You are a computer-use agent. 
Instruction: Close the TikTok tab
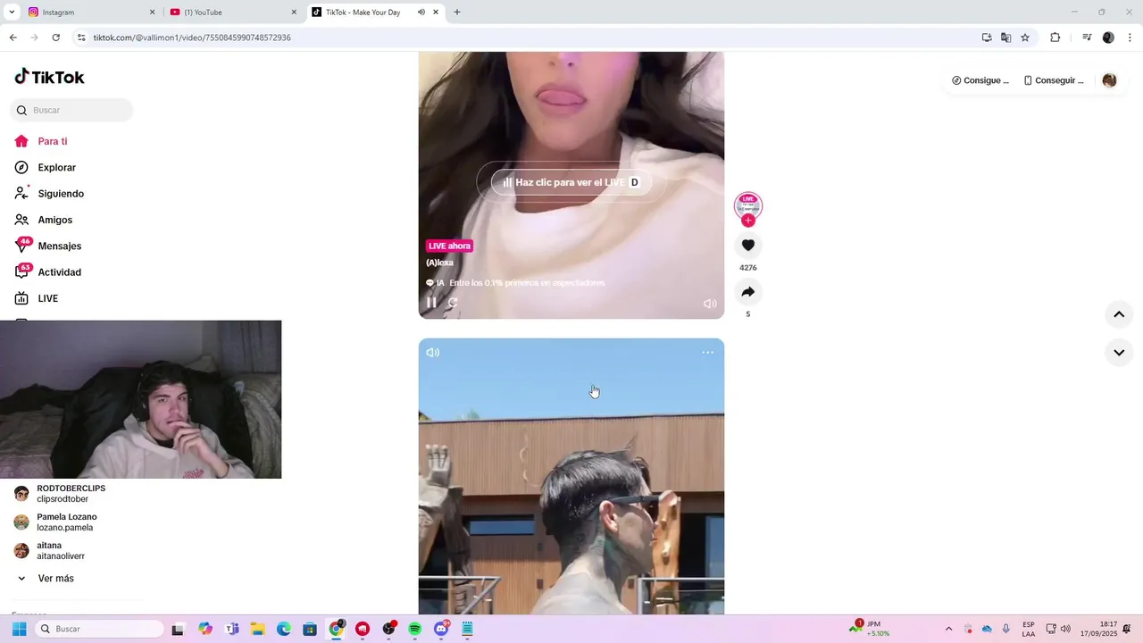436,13
